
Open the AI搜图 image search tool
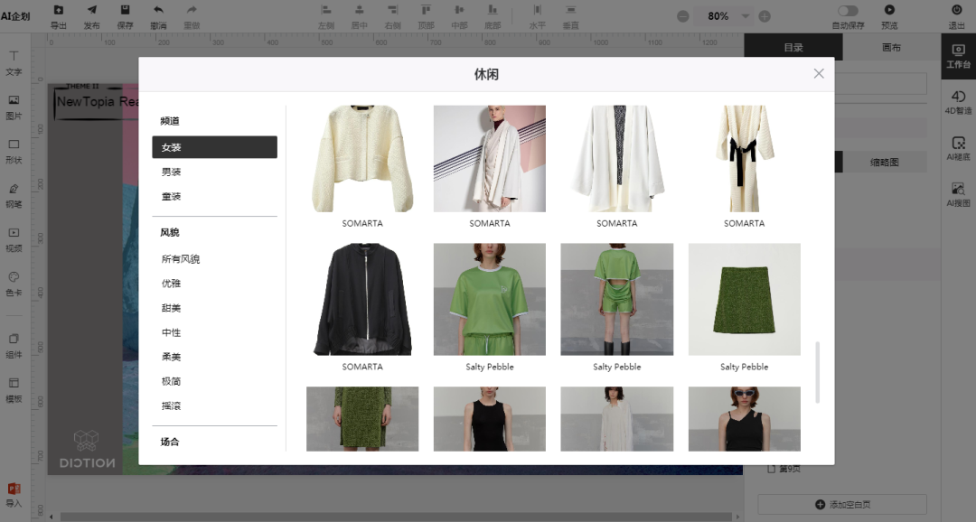pos(958,194)
